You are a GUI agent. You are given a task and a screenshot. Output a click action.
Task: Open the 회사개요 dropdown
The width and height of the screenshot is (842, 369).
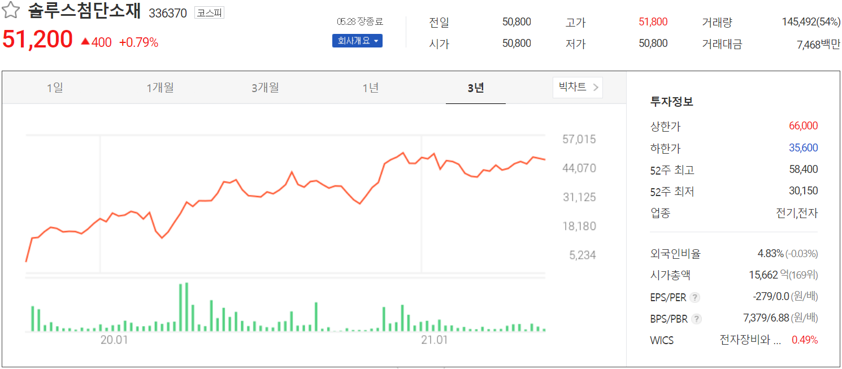click(x=357, y=41)
